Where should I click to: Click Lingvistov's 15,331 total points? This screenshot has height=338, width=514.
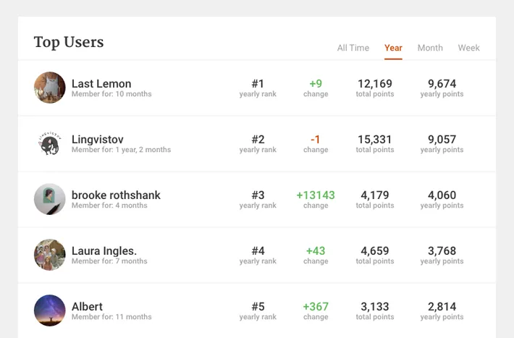375,140
